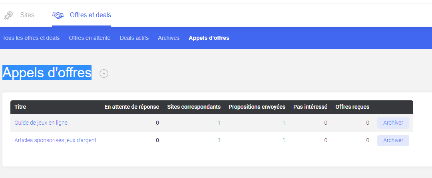Click the Propositions envoyées column header

pyautogui.click(x=257, y=107)
